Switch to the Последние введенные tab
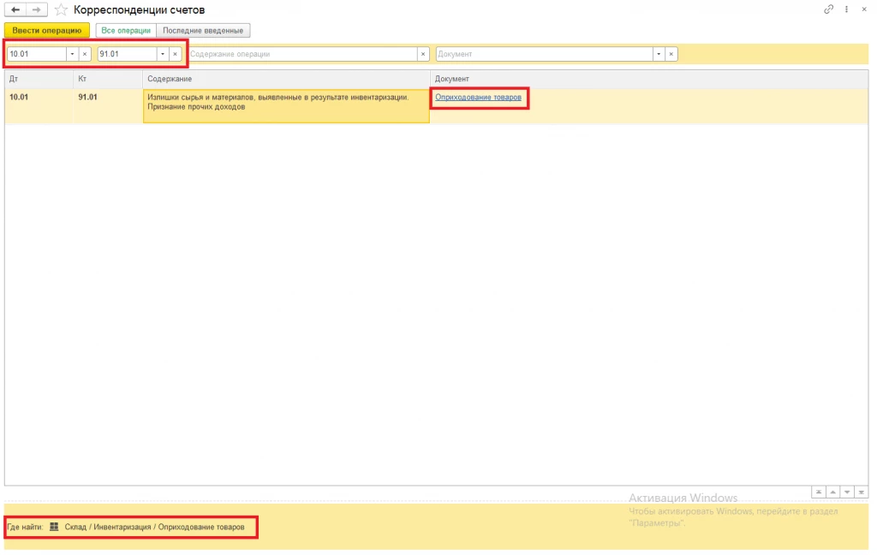 coord(203,31)
